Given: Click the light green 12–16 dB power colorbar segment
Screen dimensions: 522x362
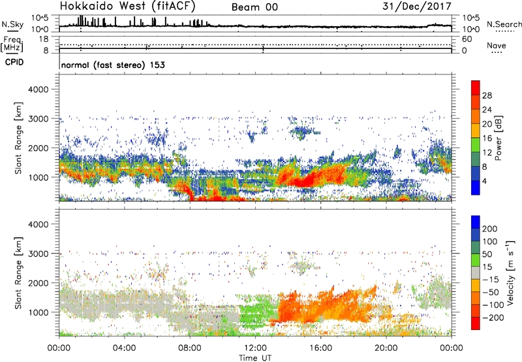Looking at the screenshot, I should pos(476,145).
